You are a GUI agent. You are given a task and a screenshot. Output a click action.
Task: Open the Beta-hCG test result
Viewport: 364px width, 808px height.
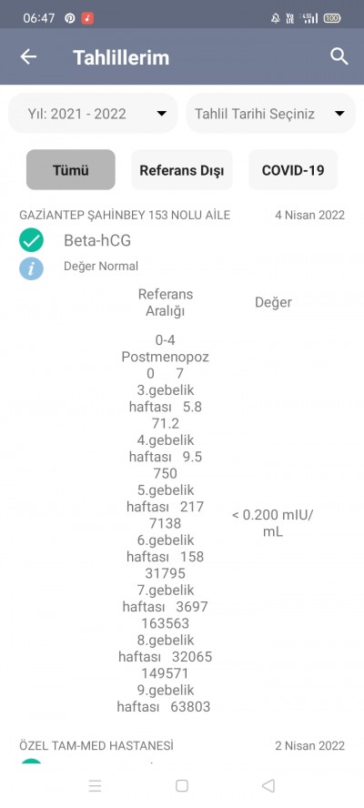pyautogui.click(x=97, y=240)
